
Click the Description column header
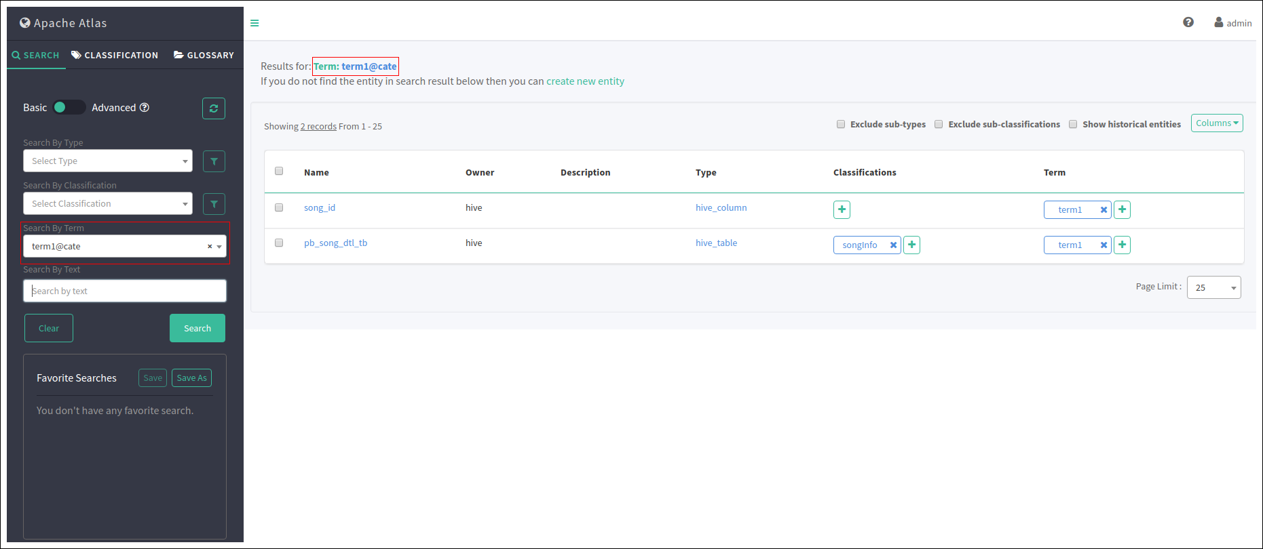(585, 173)
